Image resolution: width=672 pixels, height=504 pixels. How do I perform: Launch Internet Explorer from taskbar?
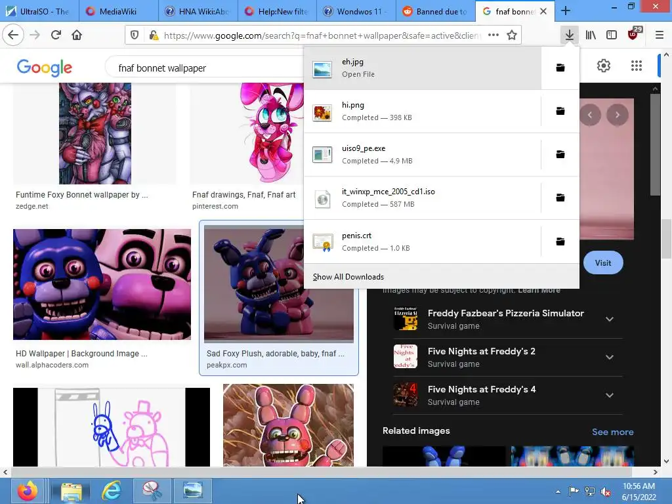coord(111,491)
